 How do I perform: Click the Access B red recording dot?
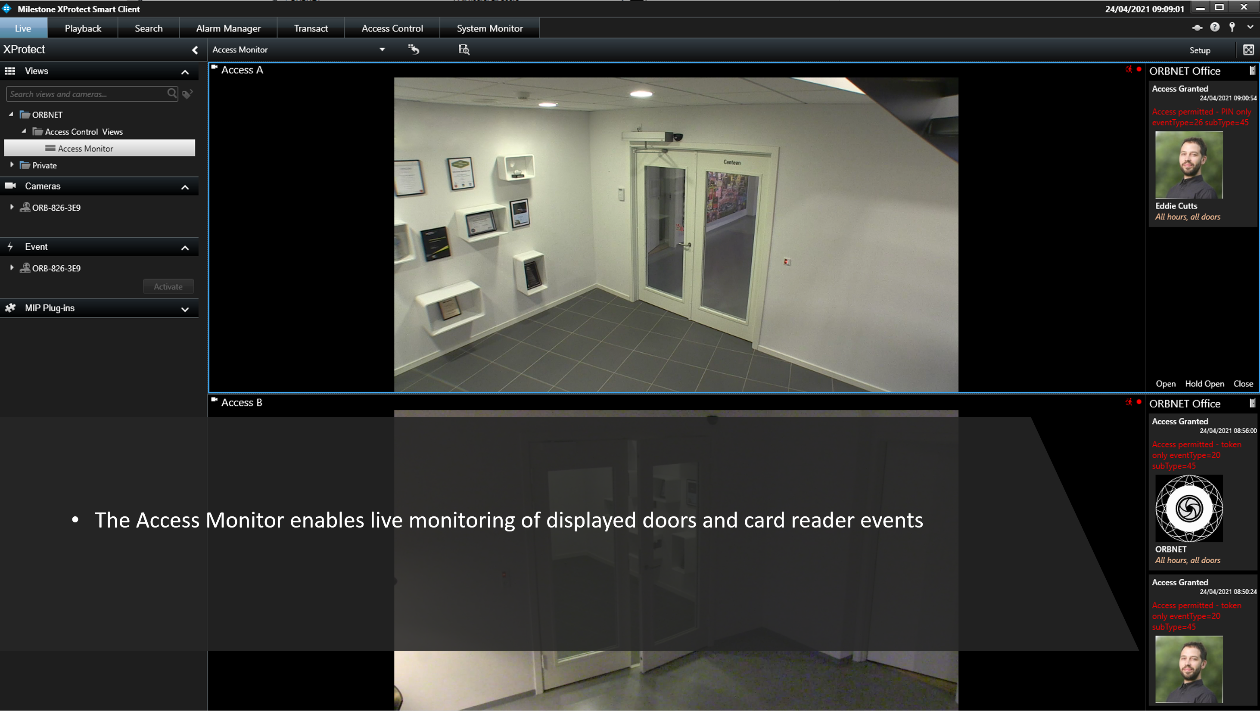1139,401
